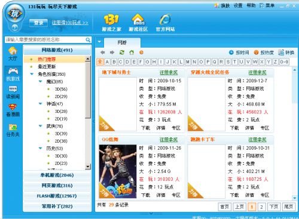The image size is (299, 219).
Task: Collapse the 神话(47) tree node
Action: point(40,104)
